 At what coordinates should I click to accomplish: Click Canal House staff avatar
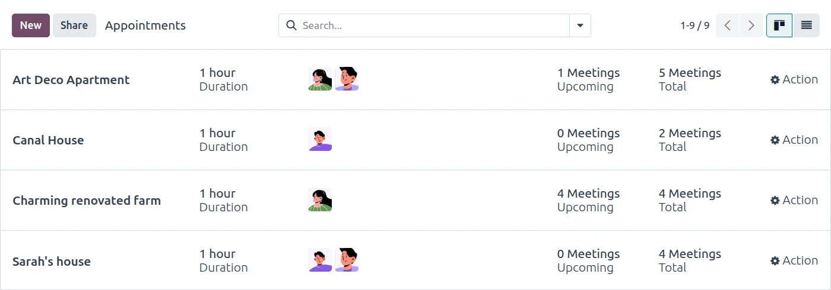tap(320, 140)
